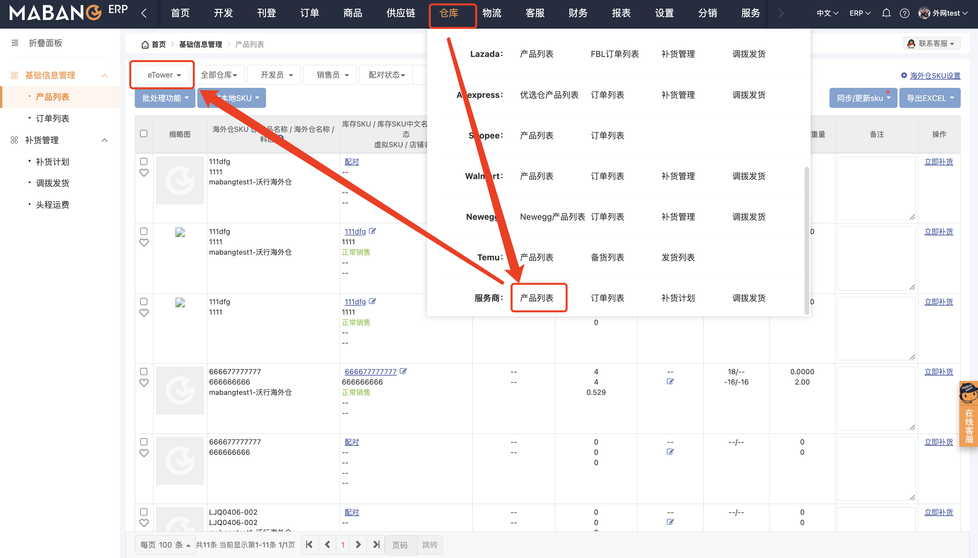978x558 pixels.
Task: Click the home icon in breadcrumb
Action: [x=145, y=45]
